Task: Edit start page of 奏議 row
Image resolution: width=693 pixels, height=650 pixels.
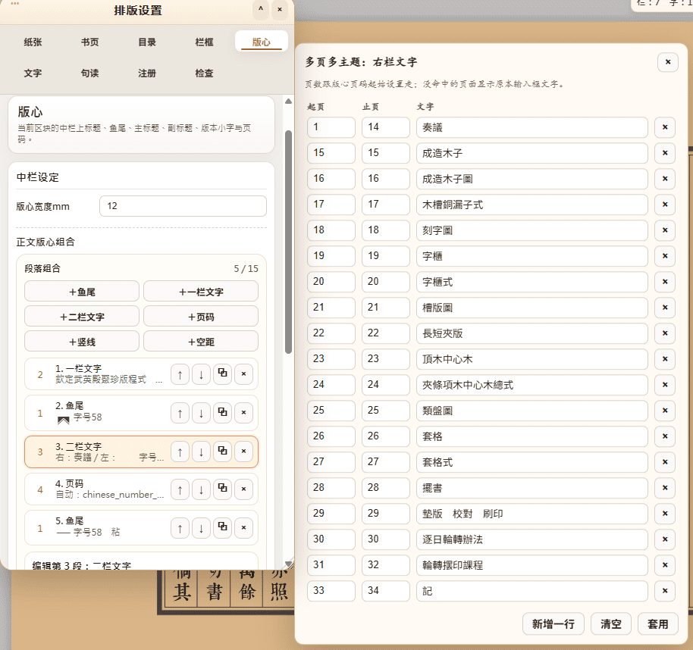Action: coord(331,127)
